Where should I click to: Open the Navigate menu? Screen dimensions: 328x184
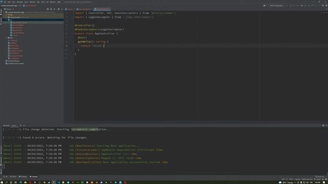coord(19,2)
